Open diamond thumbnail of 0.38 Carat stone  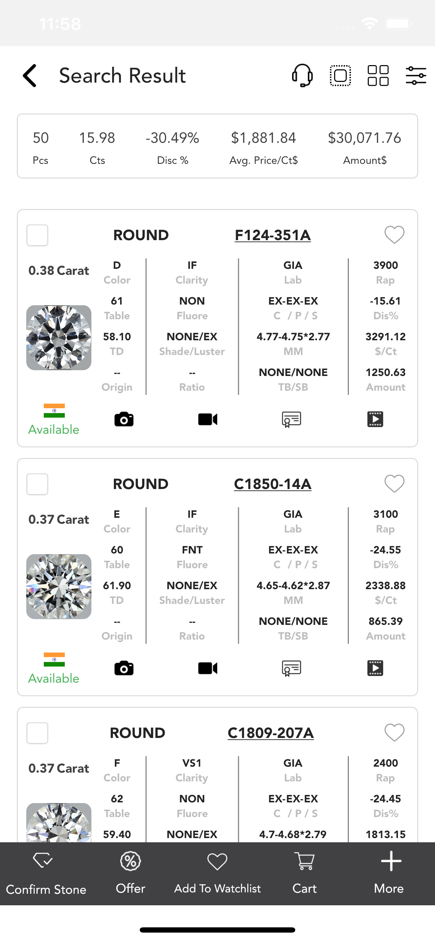tap(59, 337)
